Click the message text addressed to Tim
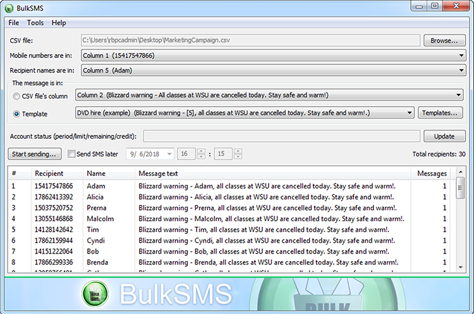The width and height of the screenshot is (474, 314). (264, 230)
